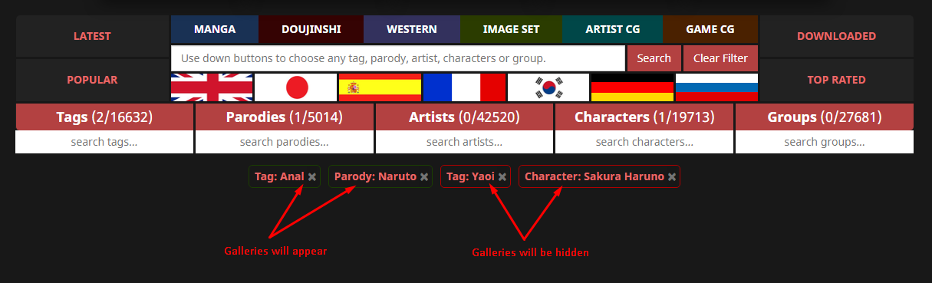Click the Search button

click(654, 58)
